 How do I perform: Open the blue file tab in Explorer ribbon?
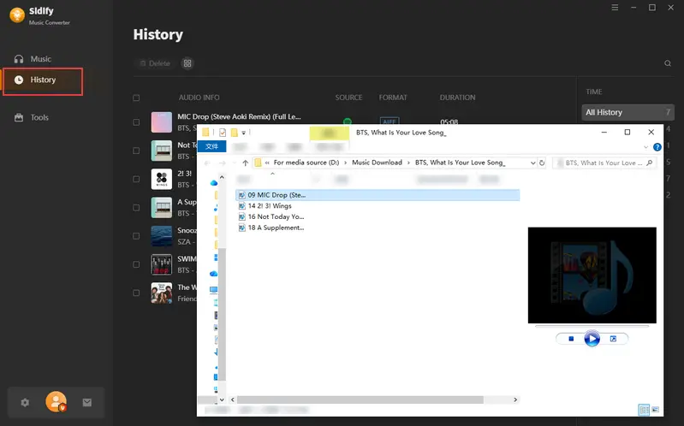tap(211, 146)
